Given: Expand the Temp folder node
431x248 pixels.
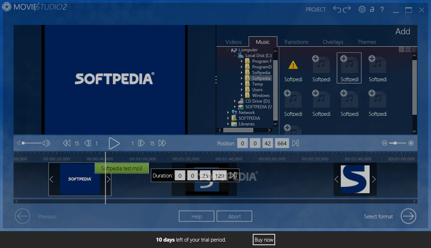Looking at the screenshot, I should pyautogui.click(x=242, y=84).
